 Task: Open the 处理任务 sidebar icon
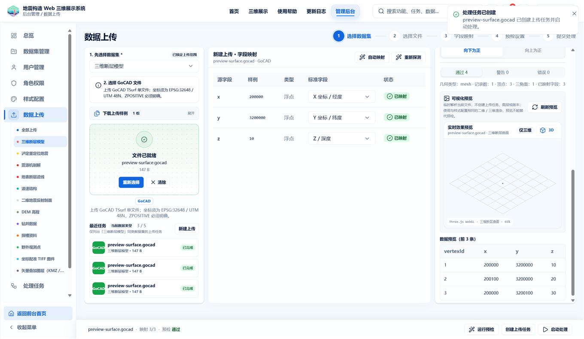pos(14,286)
